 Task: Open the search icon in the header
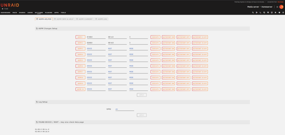point(253,12)
